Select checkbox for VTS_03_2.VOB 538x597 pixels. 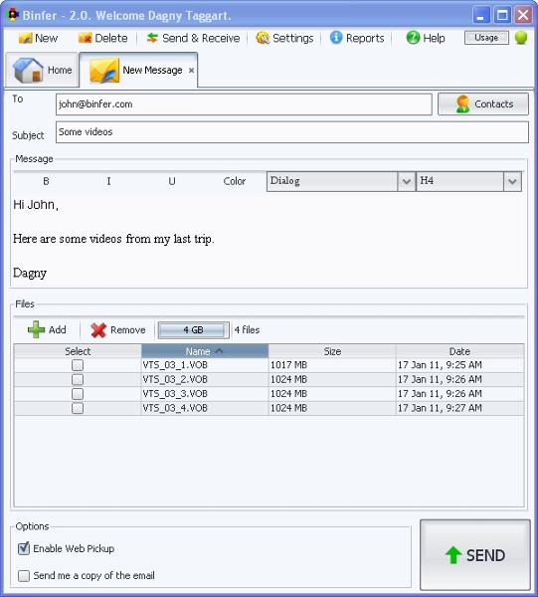click(78, 380)
